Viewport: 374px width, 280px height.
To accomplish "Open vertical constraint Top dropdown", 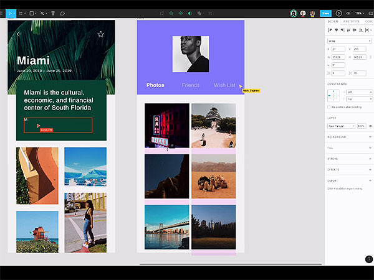I will (360, 99).
